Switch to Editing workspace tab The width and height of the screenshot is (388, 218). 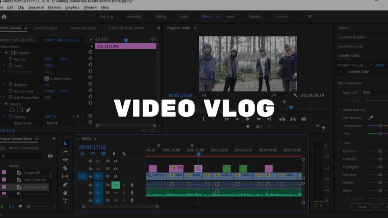coord(161,17)
